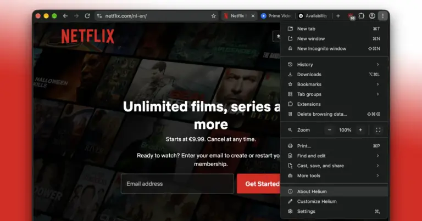Click the forward navigation arrow
422x221 pixels.
click(x=76, y=16)
